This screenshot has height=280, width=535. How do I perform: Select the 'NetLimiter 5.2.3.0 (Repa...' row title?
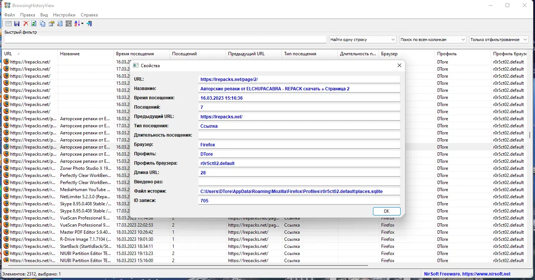(x=85, y=197)
